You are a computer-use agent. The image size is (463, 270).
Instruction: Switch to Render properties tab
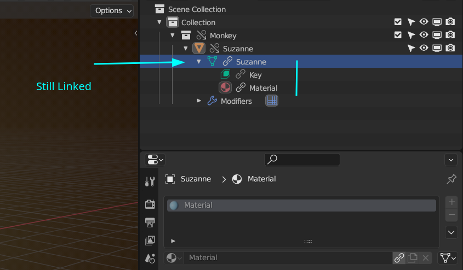[150, 204]
